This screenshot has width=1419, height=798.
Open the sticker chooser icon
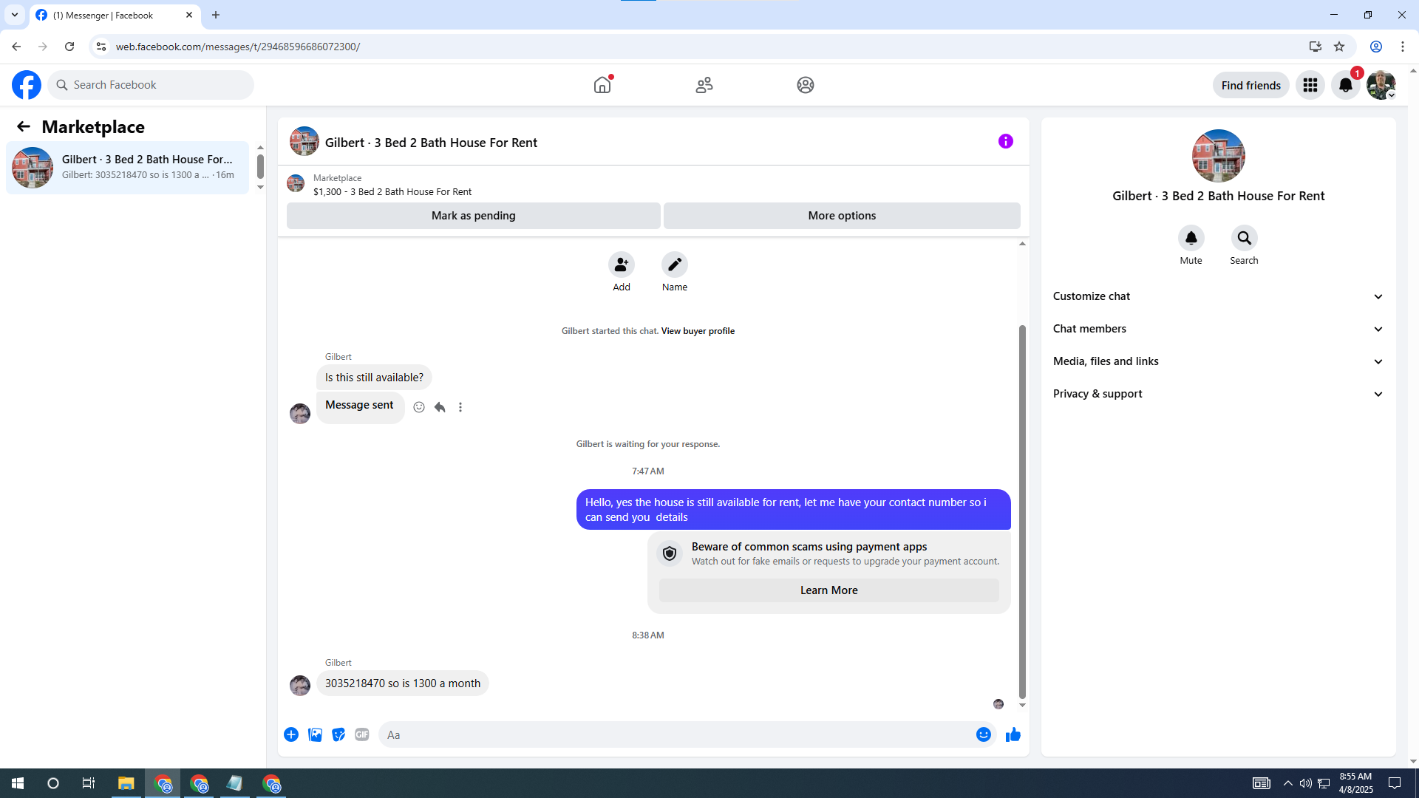pos(338,734)
